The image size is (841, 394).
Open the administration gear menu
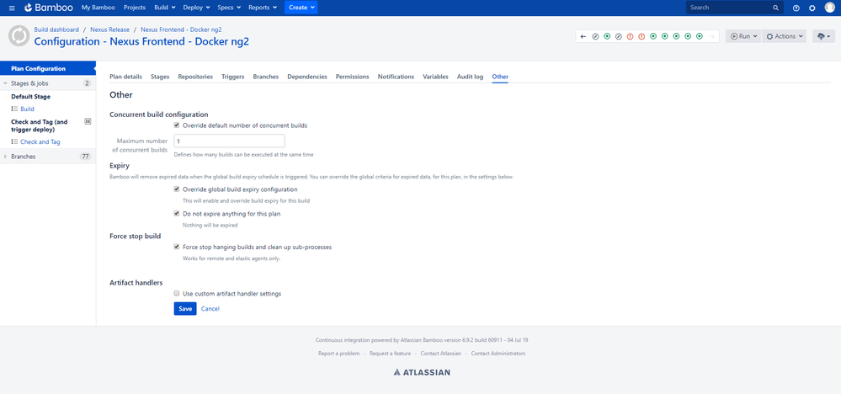pos(812,8)
